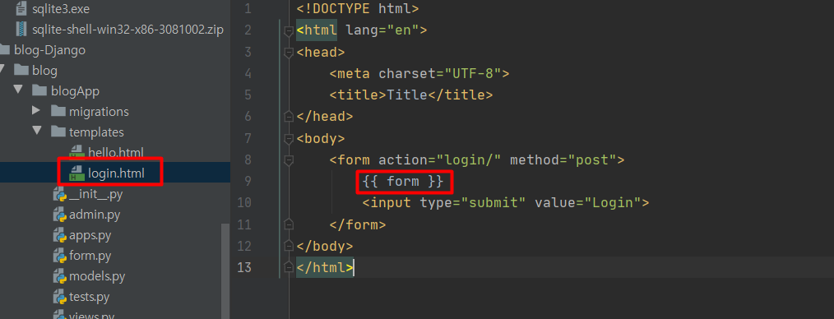
Task: Click the migrations folder icon
Action: point(58,111)
